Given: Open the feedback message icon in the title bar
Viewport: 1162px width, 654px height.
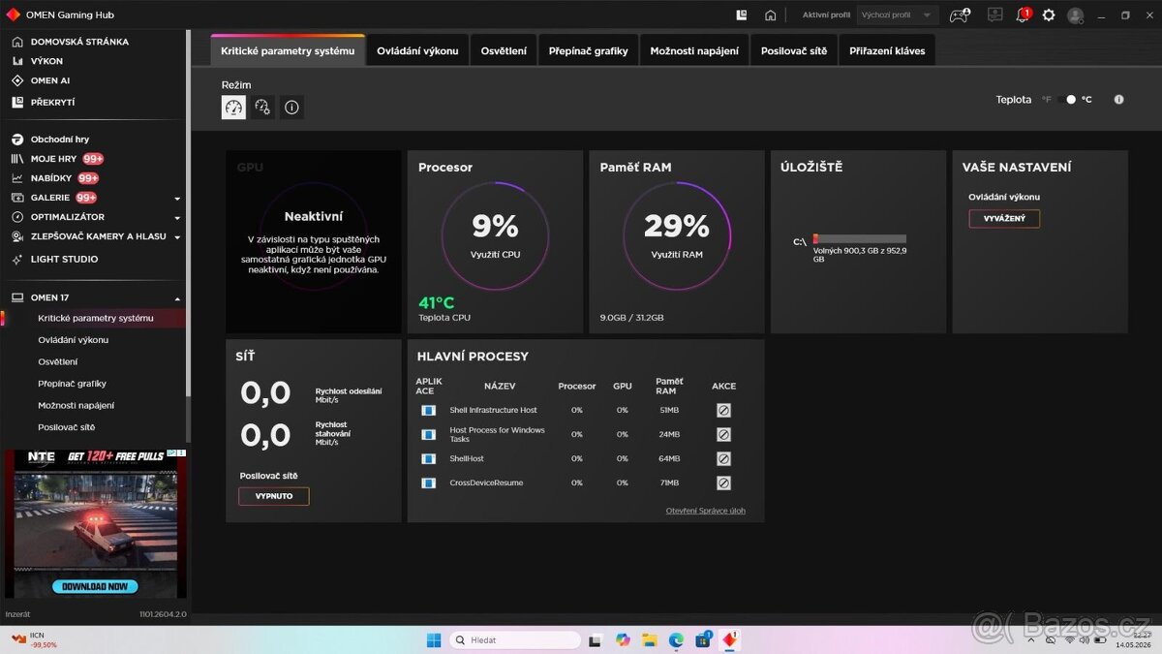Looking at the screenshot, I should coord(994,16).
